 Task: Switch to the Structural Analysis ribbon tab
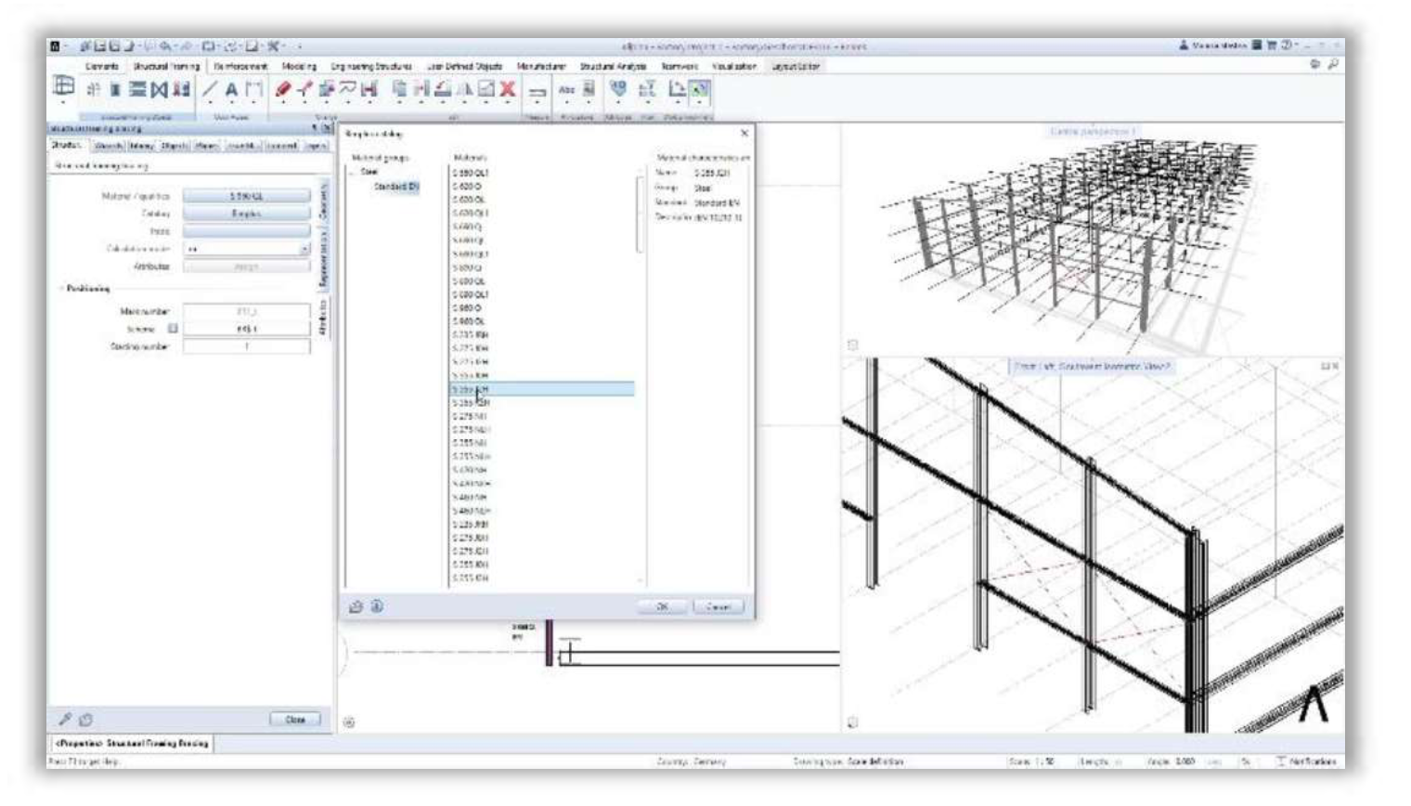tap(613, 67)
